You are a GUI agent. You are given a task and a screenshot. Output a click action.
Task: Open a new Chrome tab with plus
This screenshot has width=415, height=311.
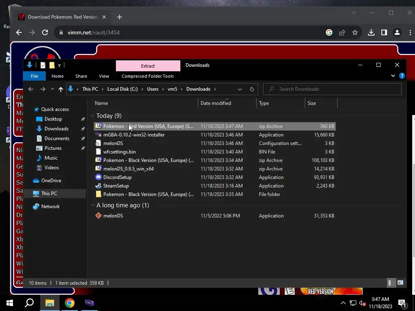(x=120, y=17)
